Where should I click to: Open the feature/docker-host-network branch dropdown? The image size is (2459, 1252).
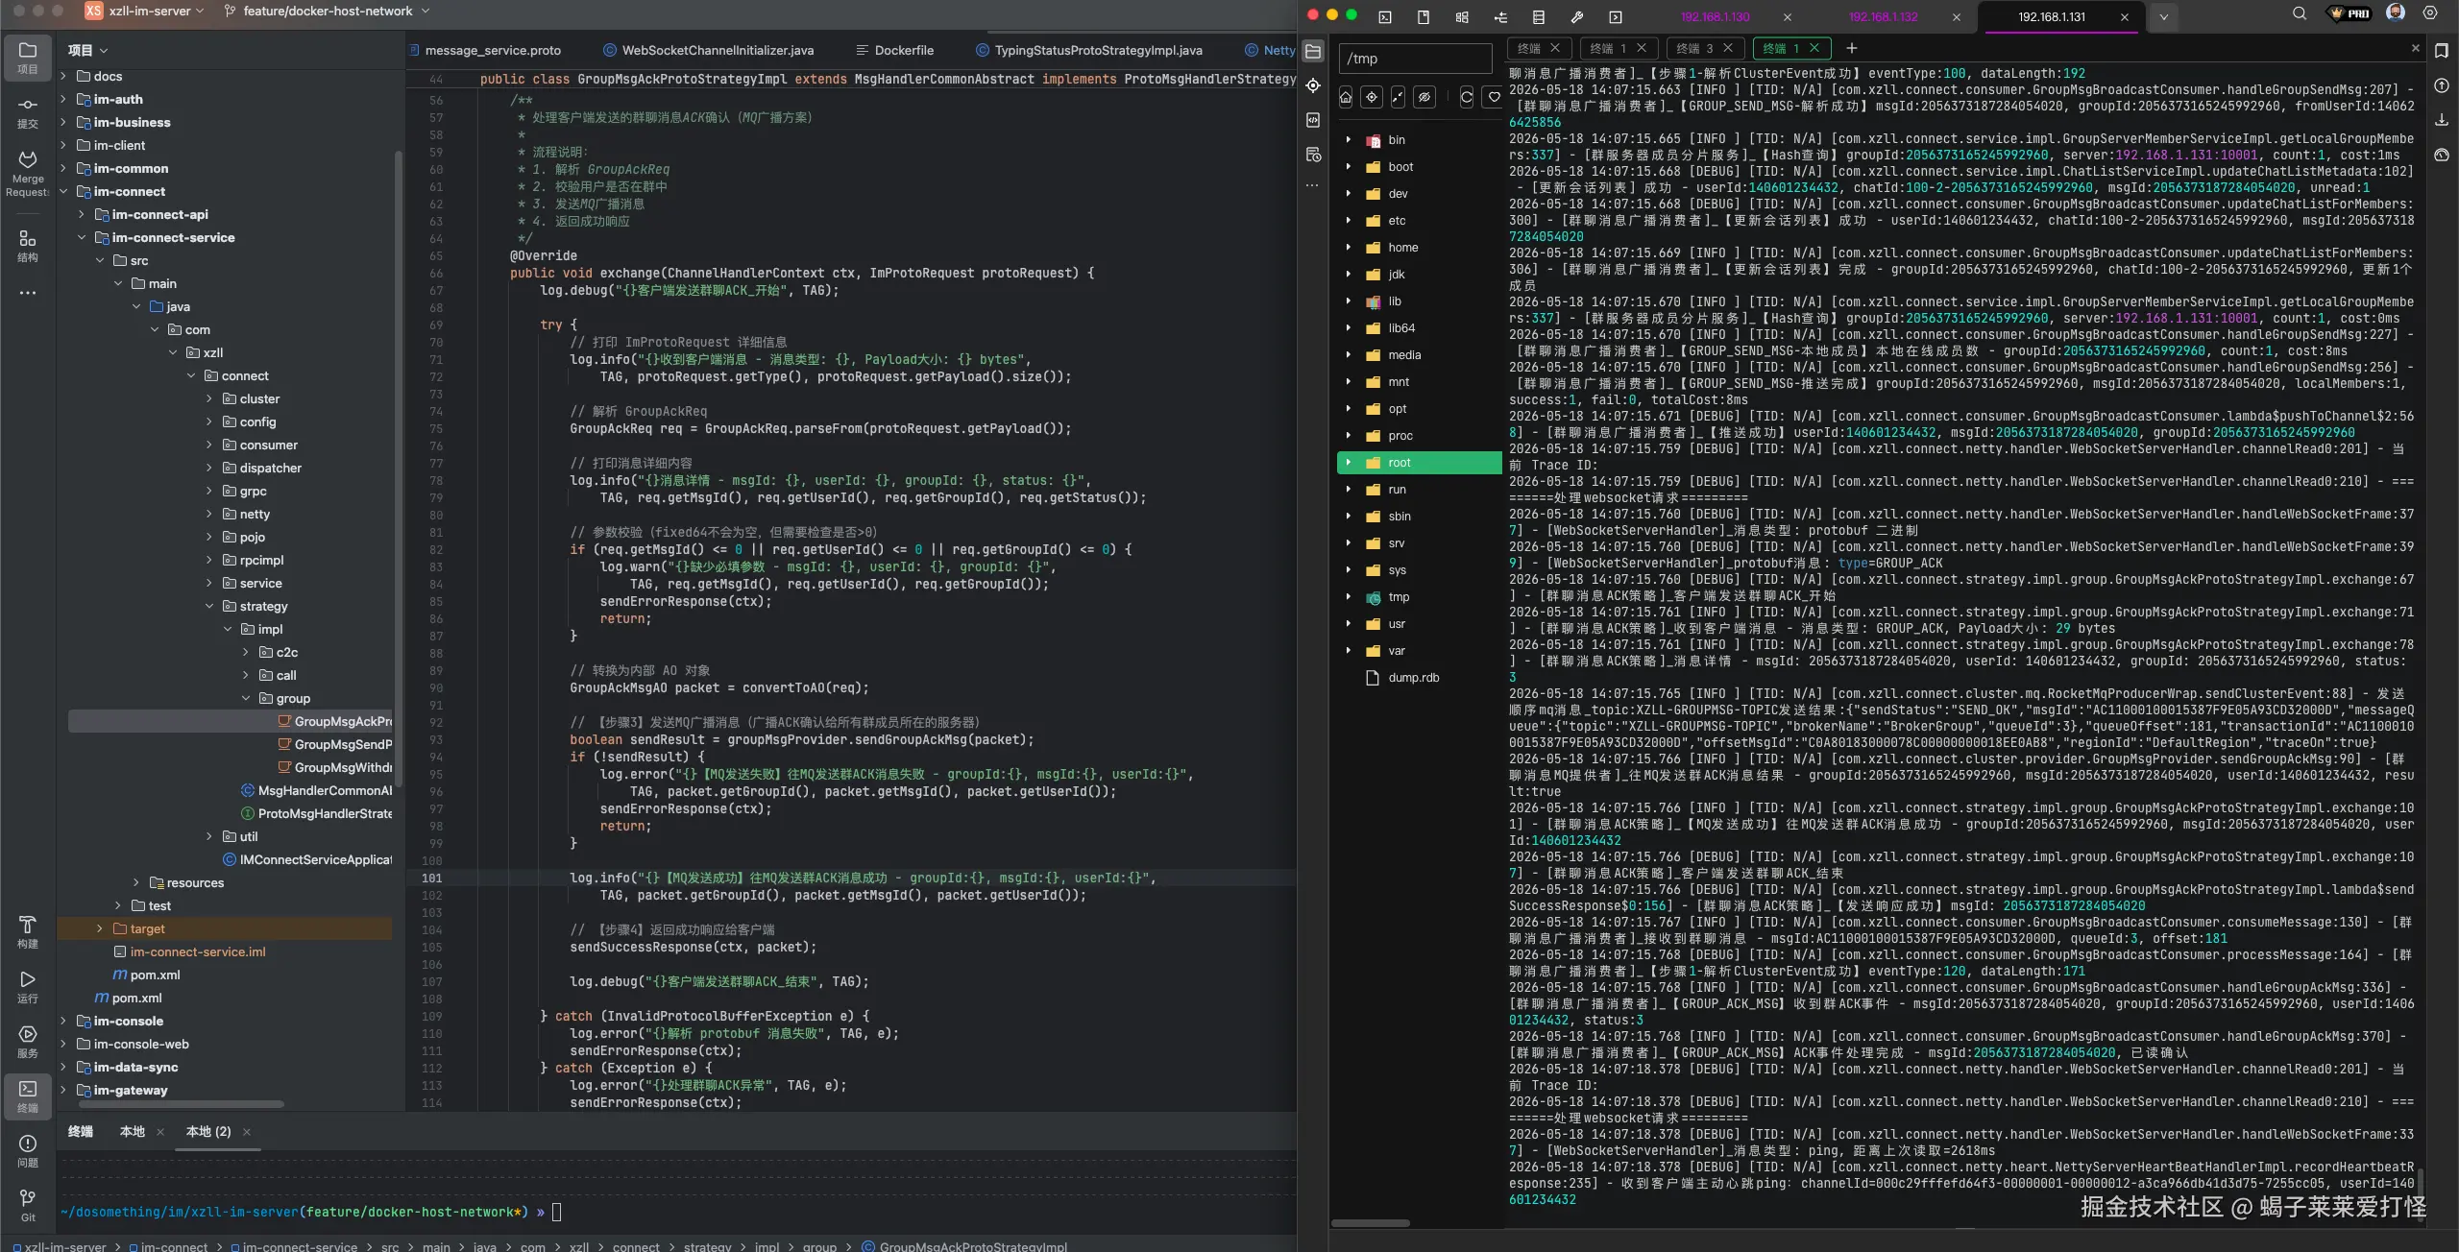pyautogui.click(x=327, y=12)
